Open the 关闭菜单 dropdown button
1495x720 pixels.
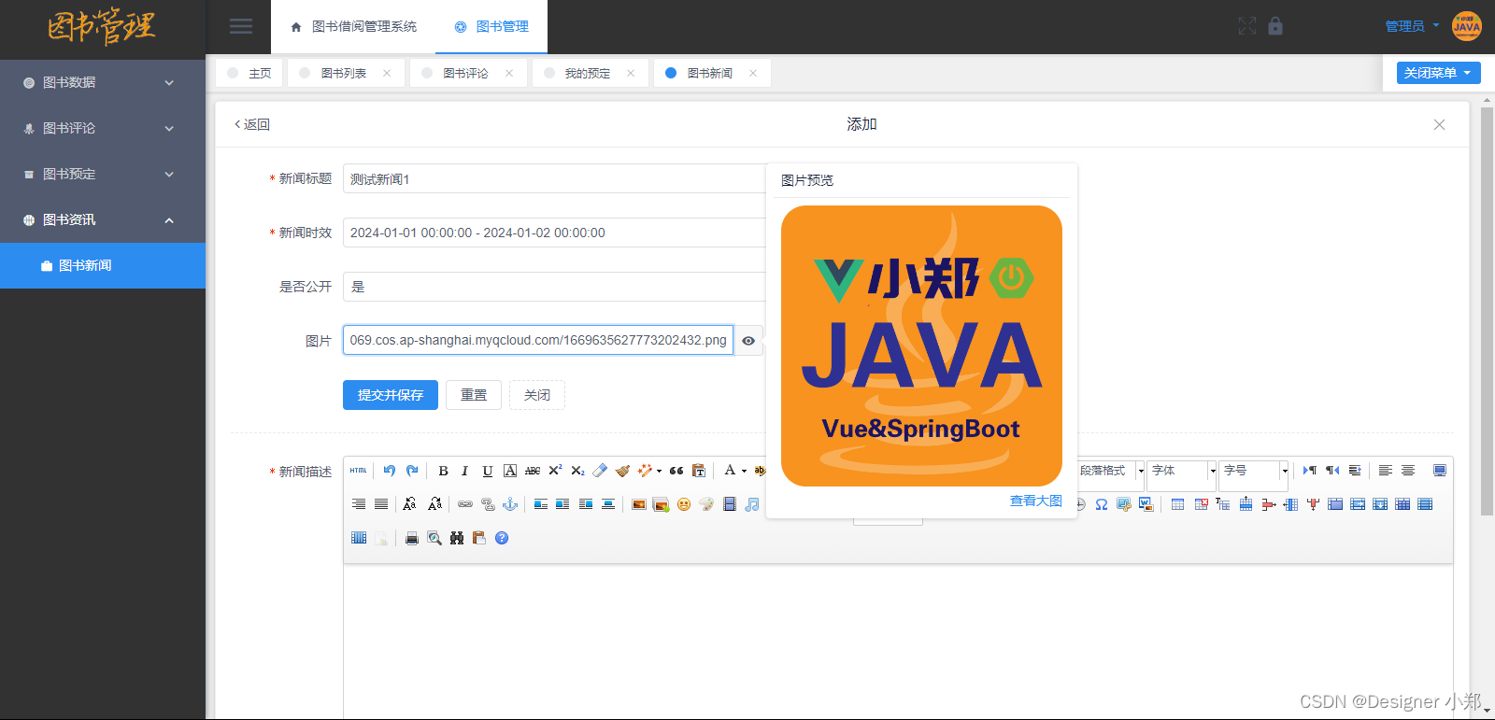[1438, 73]
